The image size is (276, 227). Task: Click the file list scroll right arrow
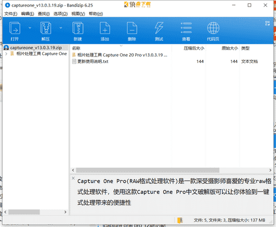pos(270,170)
